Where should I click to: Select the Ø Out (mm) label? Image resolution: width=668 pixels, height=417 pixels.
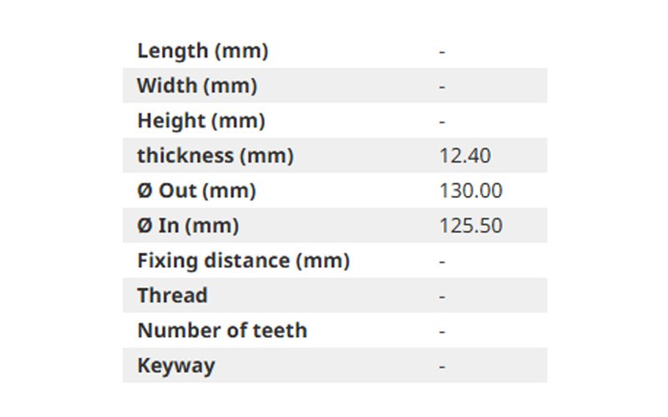tap(196, 191)
